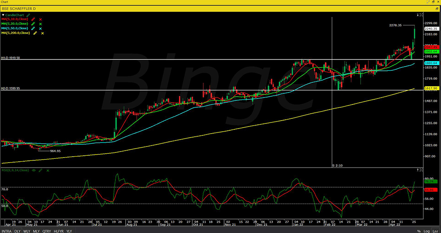The image size is (441, 233).
Task: Click the Jan 22 date axis label
Action: click(x=297, y=225)
